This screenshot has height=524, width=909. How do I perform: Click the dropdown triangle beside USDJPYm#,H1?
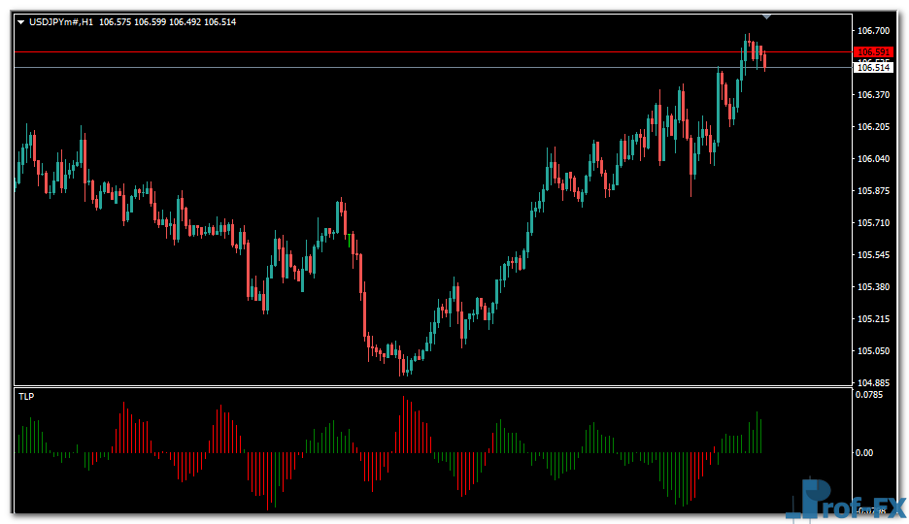[x=20, y=21]
